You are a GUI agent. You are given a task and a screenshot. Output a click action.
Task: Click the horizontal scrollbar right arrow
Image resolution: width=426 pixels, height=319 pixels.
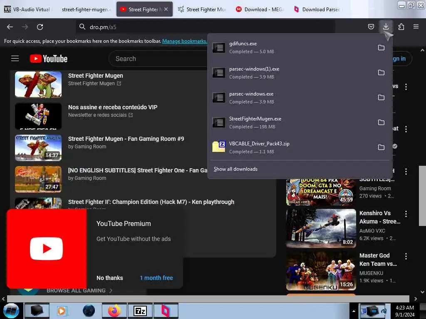[x=416, y=299]
